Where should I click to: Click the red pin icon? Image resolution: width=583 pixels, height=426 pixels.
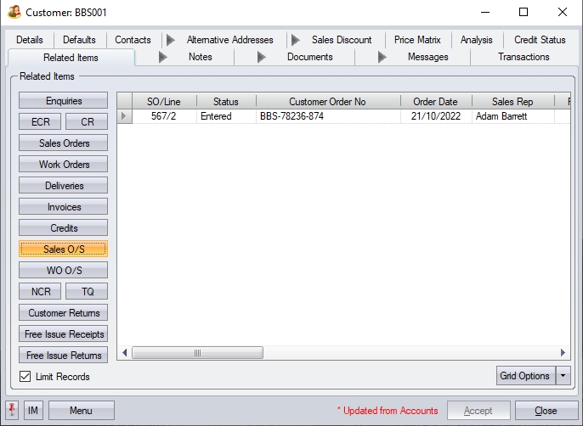(x=12, y=411)
